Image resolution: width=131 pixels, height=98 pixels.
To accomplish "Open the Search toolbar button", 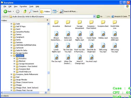I will (x=34, y=11).
